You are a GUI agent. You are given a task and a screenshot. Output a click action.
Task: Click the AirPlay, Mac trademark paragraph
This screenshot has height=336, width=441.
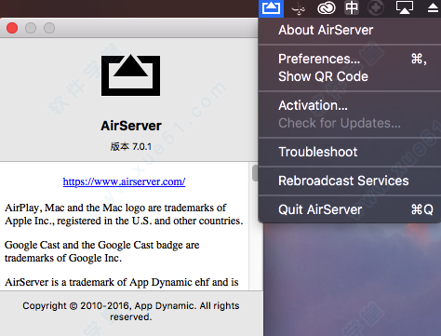click(124, 214)
